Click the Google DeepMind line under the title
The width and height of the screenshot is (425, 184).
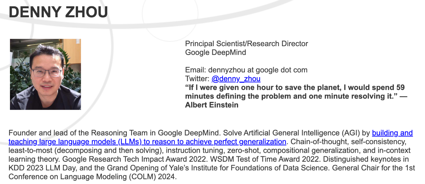(x=215, y=52)
